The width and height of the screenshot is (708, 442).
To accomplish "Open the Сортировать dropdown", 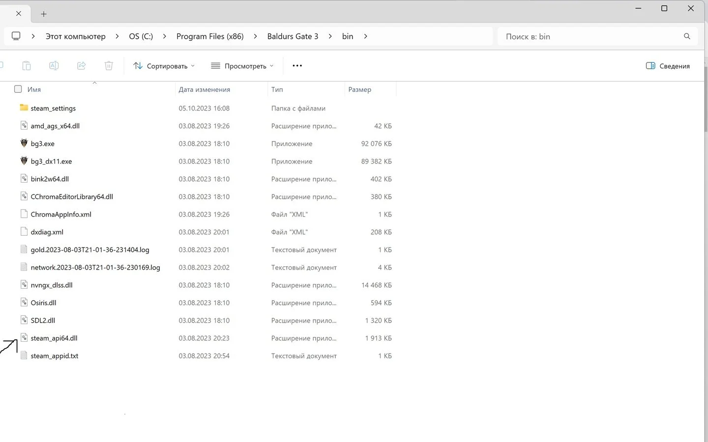I will click(x=164, y=66).
